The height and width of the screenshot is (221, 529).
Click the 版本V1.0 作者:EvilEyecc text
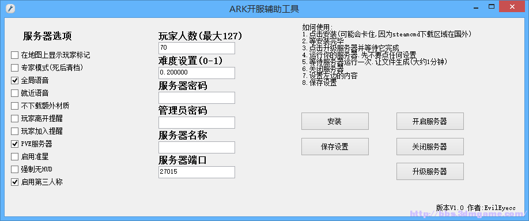[x=475, y=208]
